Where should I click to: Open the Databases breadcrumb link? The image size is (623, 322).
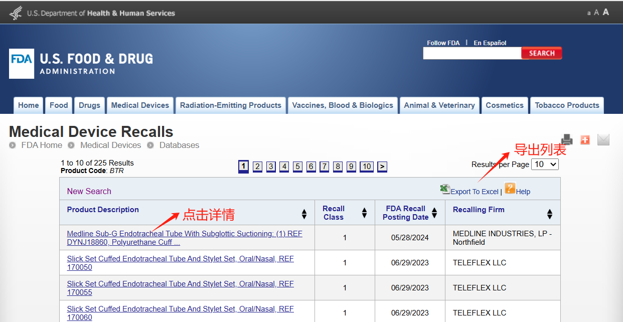(x=179, y=145)
